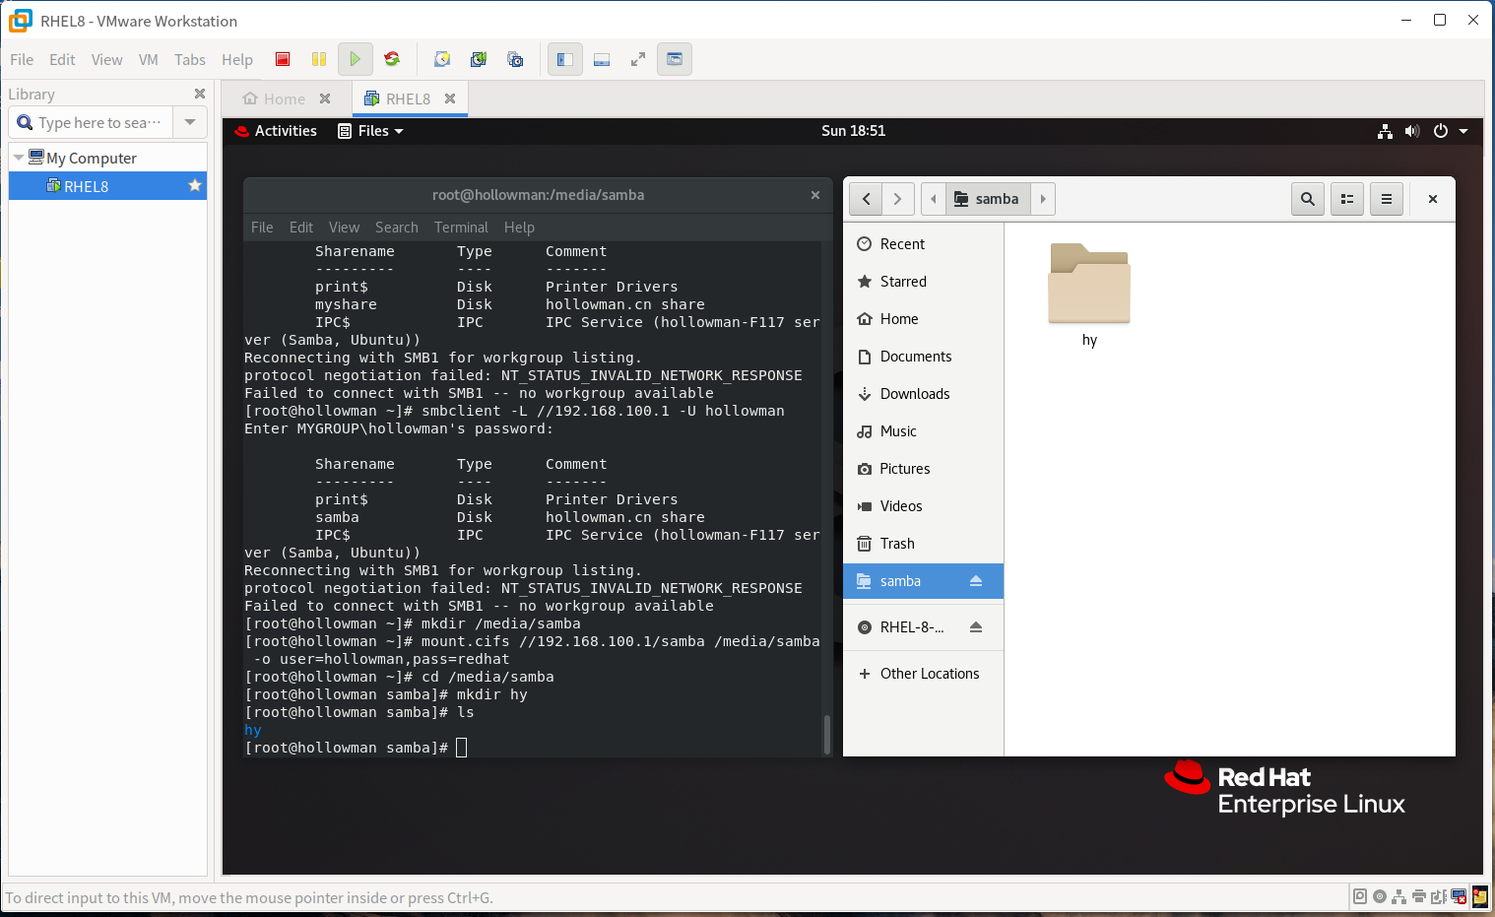Click the left path-bar scroll arrow

(934, 199)
